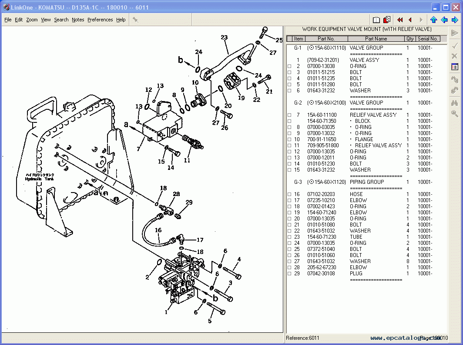Go to previous page with red arrow
Image resolution: width=463 pixels, height=345 pixels.
tap(410, 20)
